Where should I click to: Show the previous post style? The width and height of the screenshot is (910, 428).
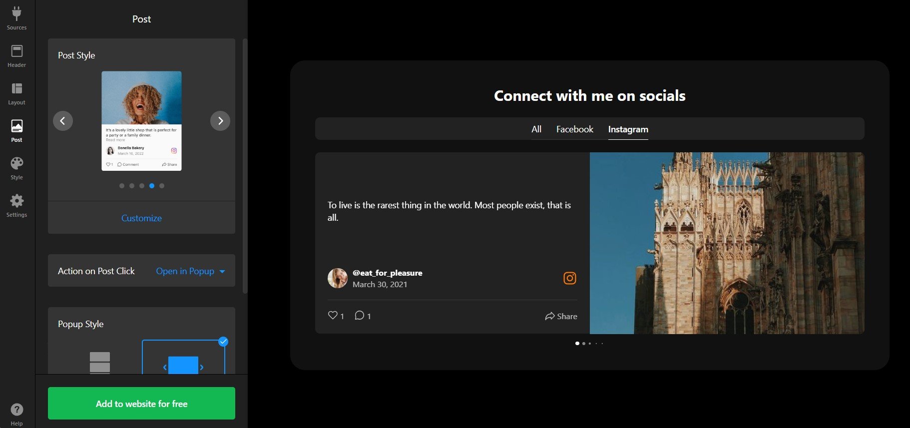pos(63,121)
